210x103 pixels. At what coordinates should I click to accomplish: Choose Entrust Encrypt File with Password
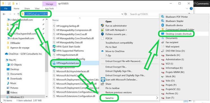tap(124, 61)
